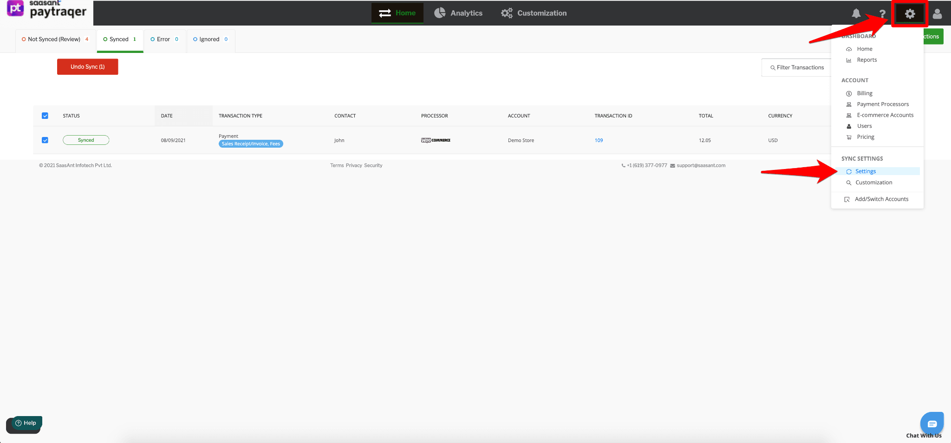Open Billing from the account menu
Viewport: 951px width, 443px height.
(864, 93)
